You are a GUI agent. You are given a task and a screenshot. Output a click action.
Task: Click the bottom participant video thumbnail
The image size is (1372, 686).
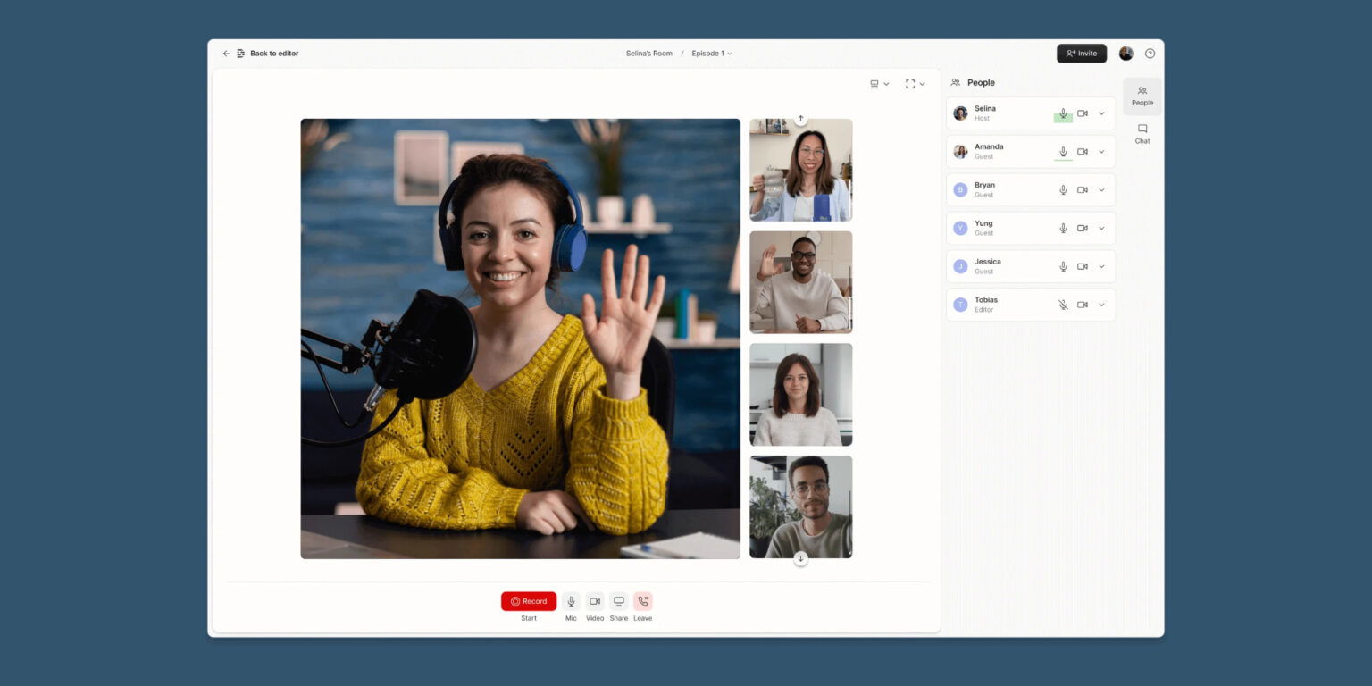[x=800, y=506]
